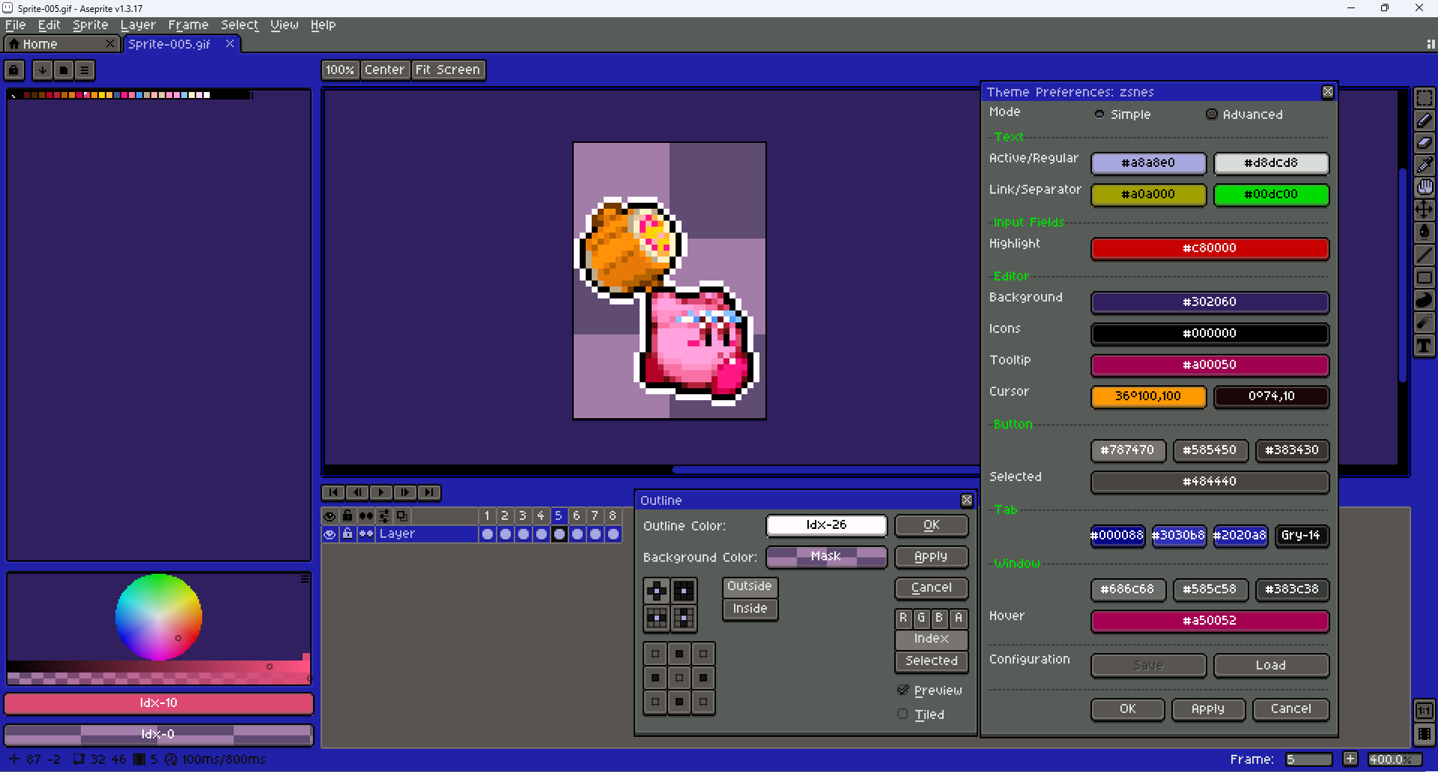The width and height of the screenshot is (1438, 772).
Task: Click the Outline Color Idx-26 field
Action: [x=826, y=525]
